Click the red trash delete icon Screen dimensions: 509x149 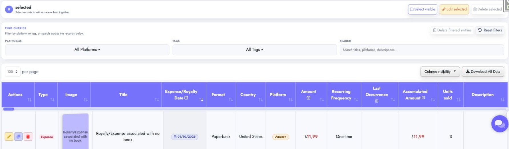pyautogui.click(x=28, y=136)
